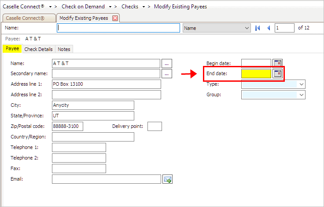Switch to the Notes tab
This screenshot has height=207, width=324.
point(64,49)
